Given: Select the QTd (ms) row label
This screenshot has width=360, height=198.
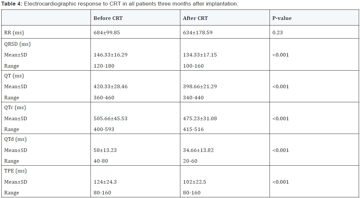Looking at the screenshot, I should (x=15, y=139).
